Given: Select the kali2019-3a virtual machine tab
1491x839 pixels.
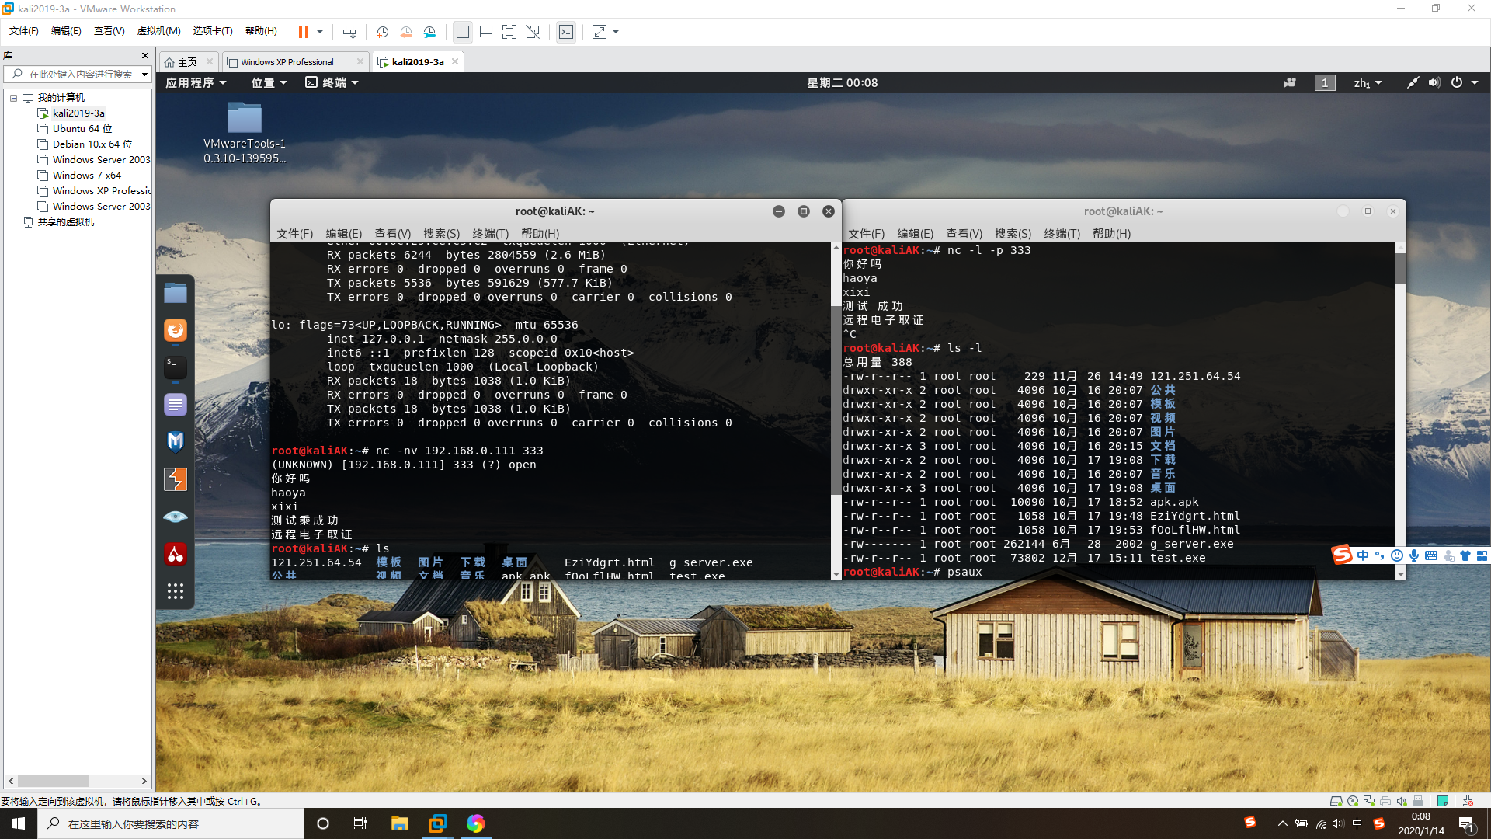Looking at the screenshot, I should tap(415, 61).
